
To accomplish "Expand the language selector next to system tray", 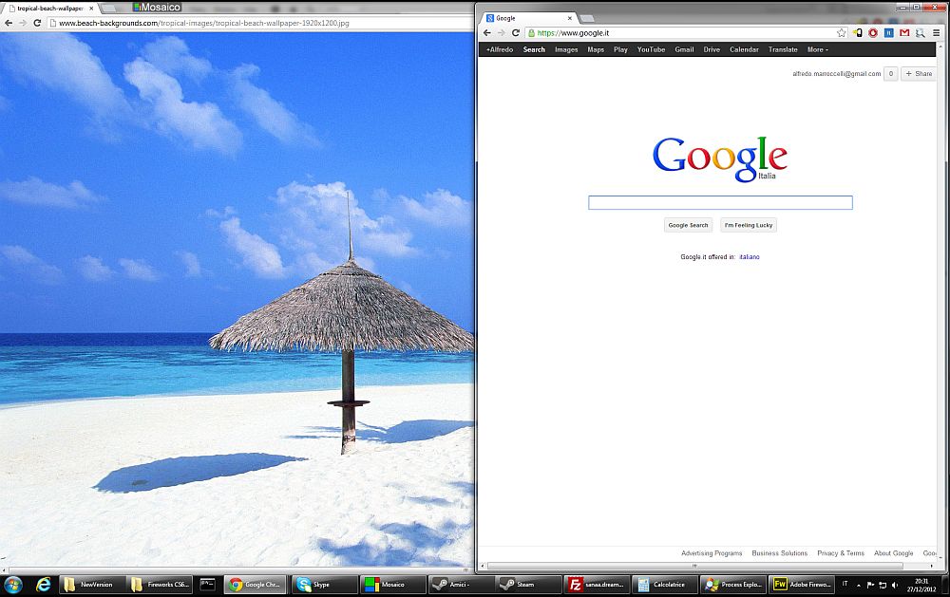I will [845, 585].
